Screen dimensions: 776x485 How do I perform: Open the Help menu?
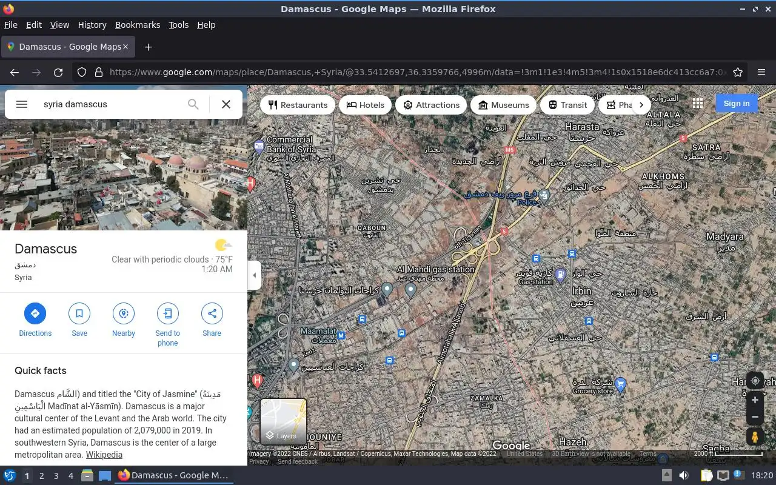(x=206, y=25)
